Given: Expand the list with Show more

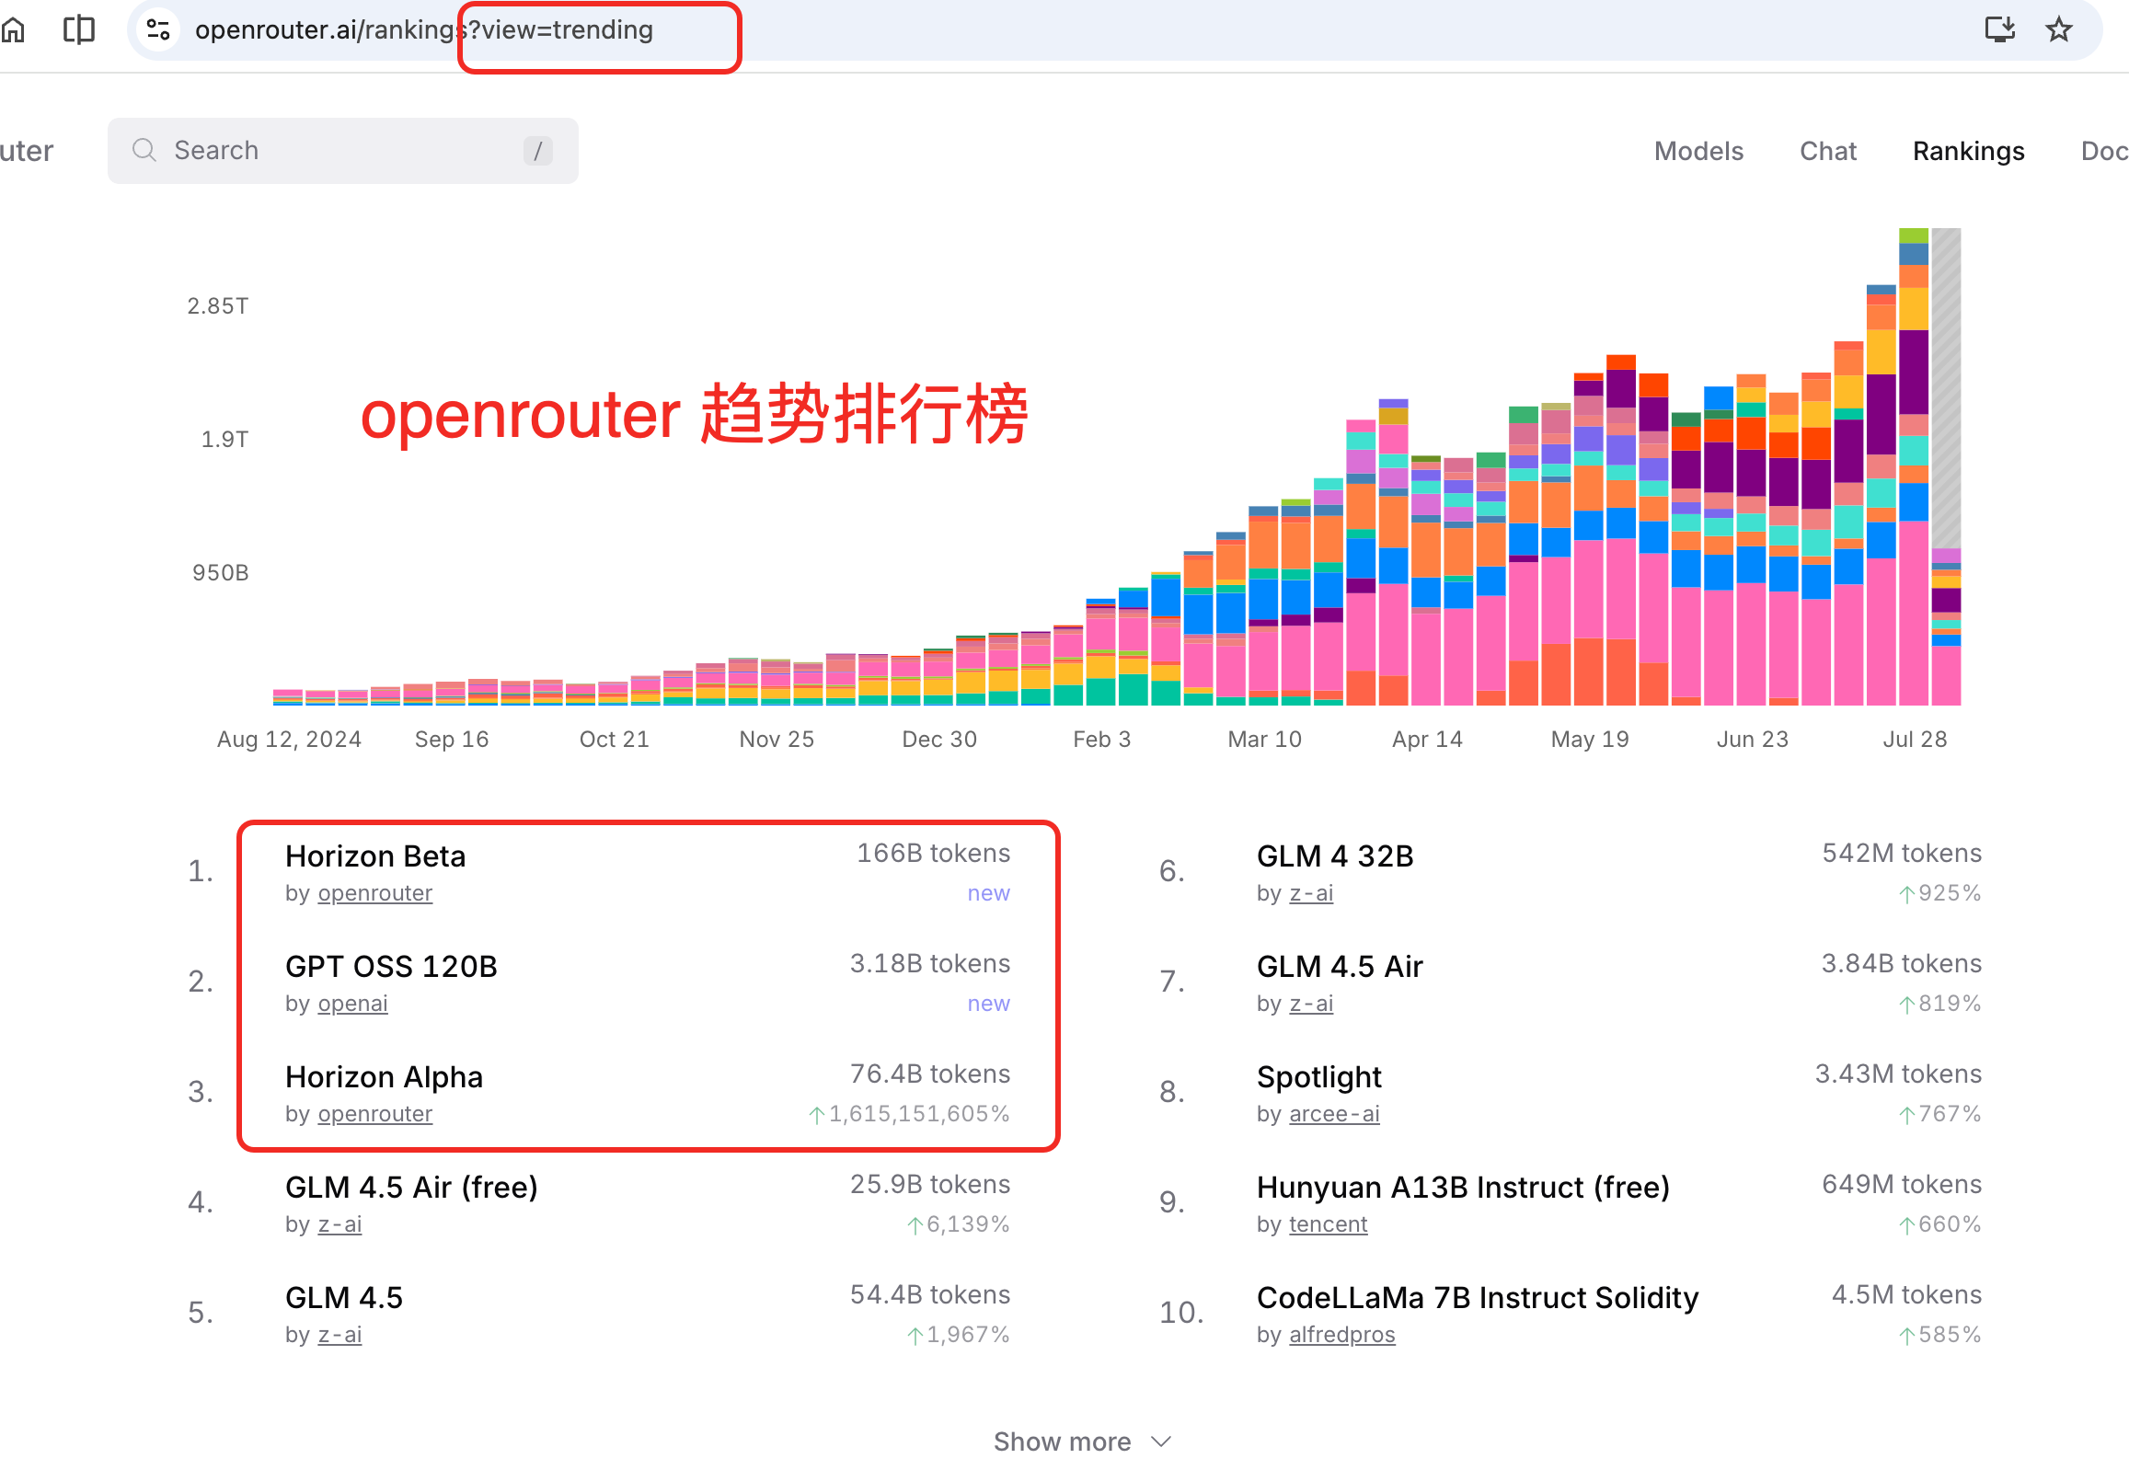Looking at the screenshot, I should 1083,1441.
